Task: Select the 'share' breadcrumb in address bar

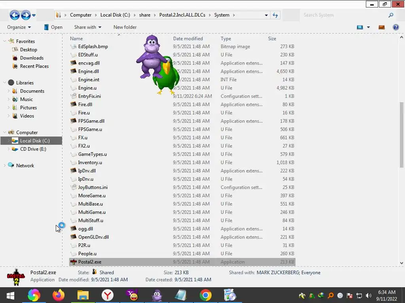Action: 145,15
